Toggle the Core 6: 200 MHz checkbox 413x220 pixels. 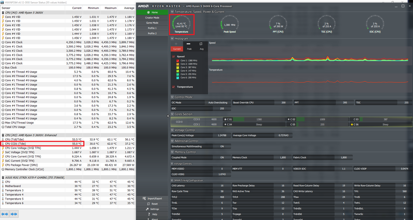177,77
